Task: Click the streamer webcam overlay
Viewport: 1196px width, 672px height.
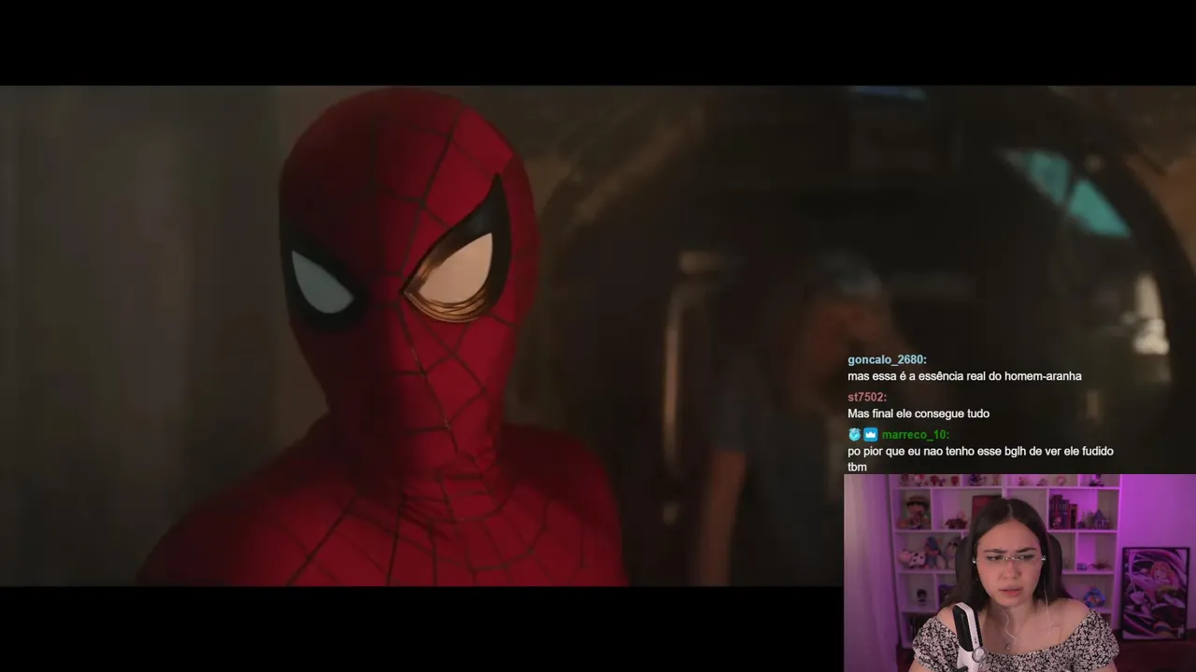Action: click(x=1019, y=573)
